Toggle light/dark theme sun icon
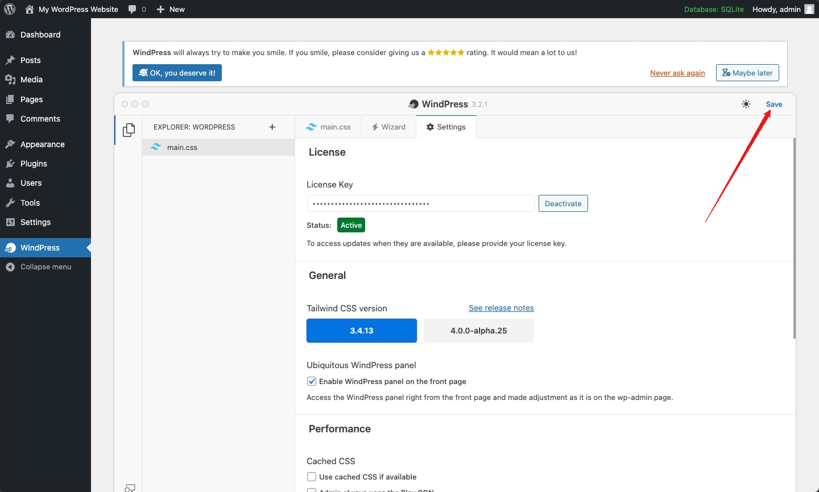Viewport: 819px width, 492px height. [746, 104]
